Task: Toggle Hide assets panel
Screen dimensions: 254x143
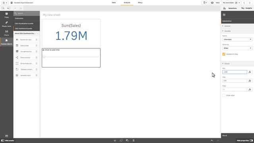Action: click(x=8, y=141)
